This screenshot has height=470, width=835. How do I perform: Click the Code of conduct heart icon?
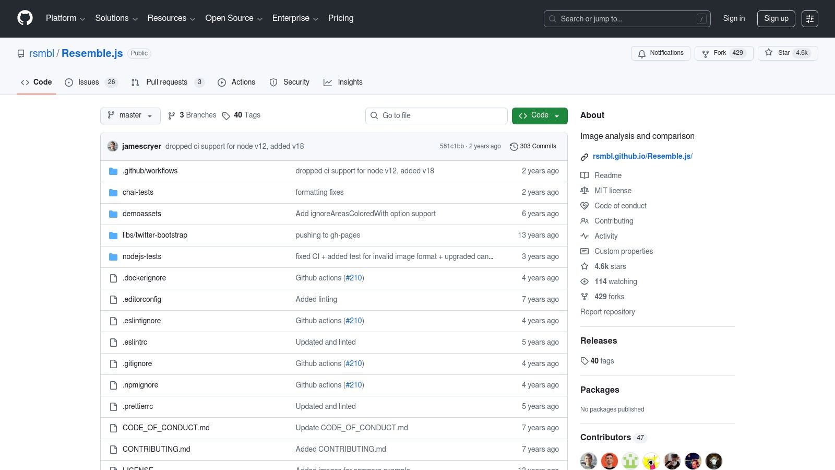584,205
